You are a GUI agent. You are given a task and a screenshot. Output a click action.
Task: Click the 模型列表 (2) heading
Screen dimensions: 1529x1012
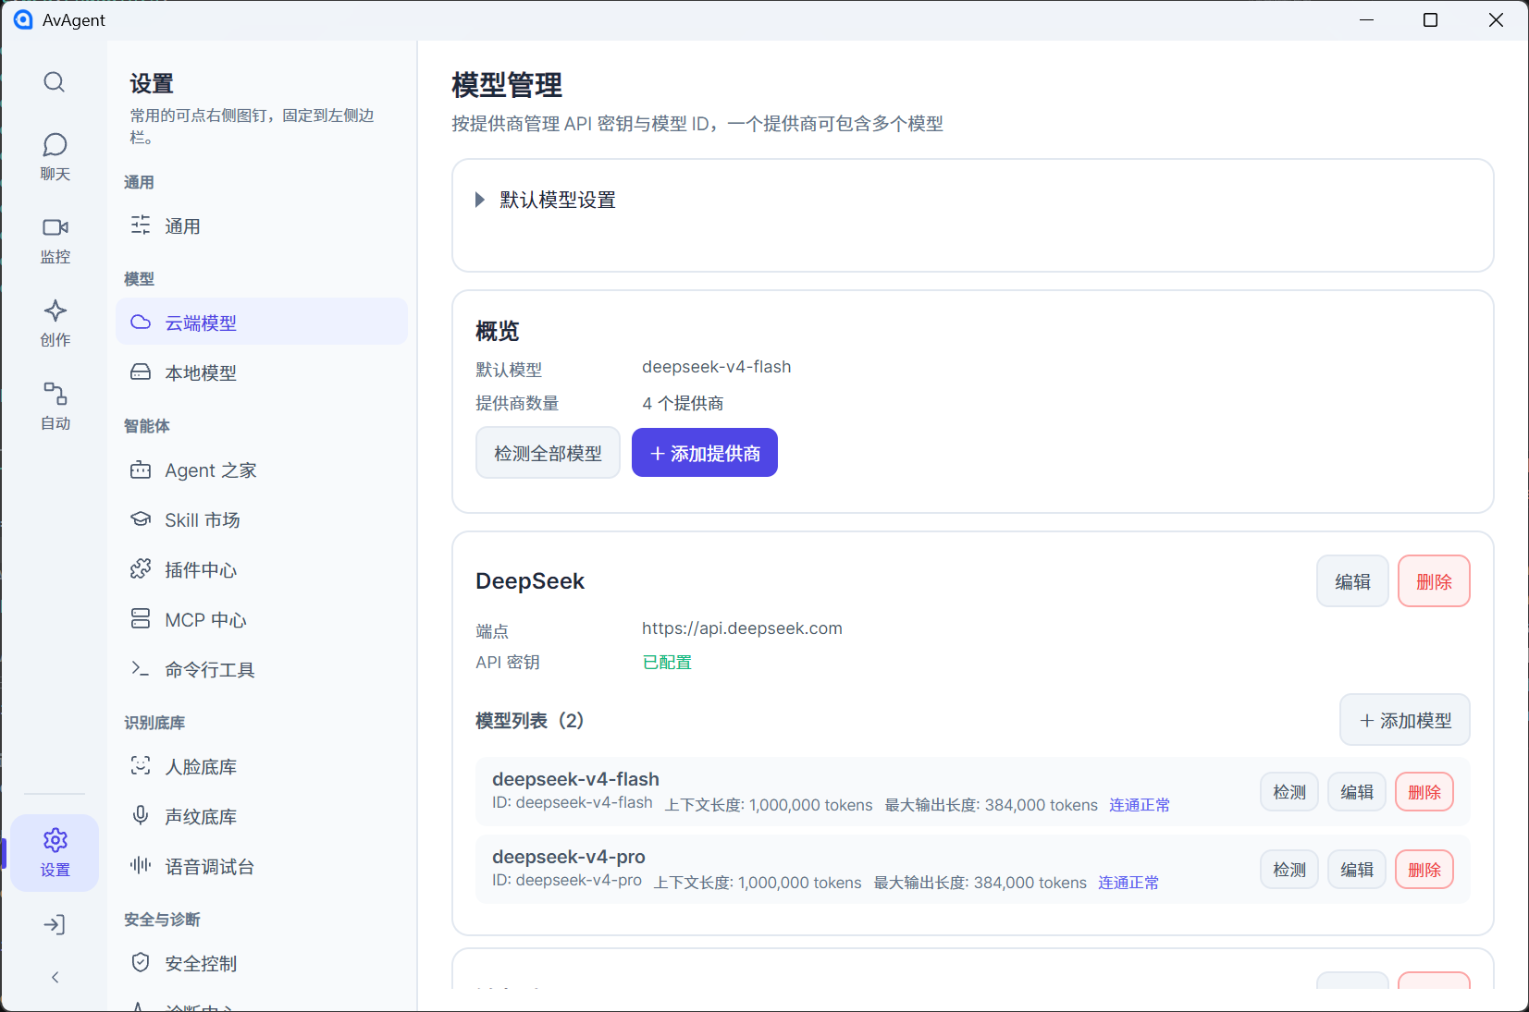[530, 720]
